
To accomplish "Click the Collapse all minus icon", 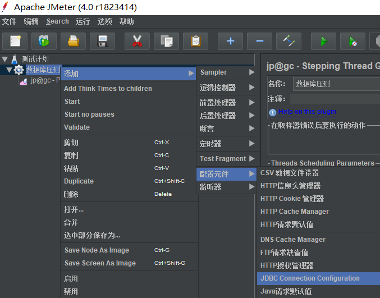I will (x=259, y=41).
